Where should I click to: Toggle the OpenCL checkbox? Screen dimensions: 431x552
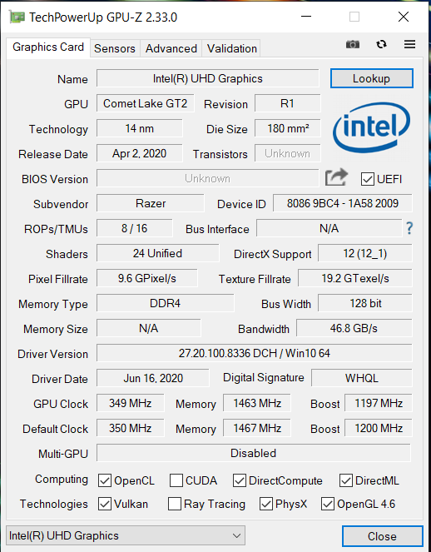click(x=105, y=480)
